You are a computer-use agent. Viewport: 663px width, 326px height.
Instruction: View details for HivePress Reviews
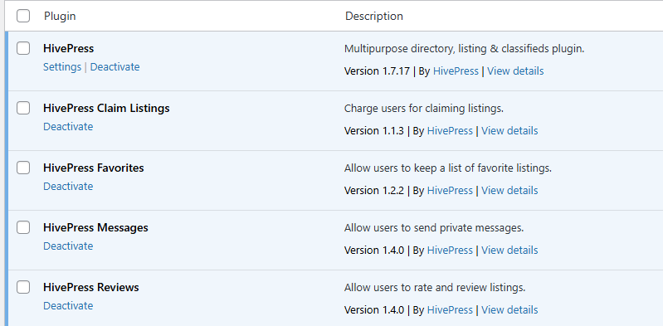tap(509, 310)
